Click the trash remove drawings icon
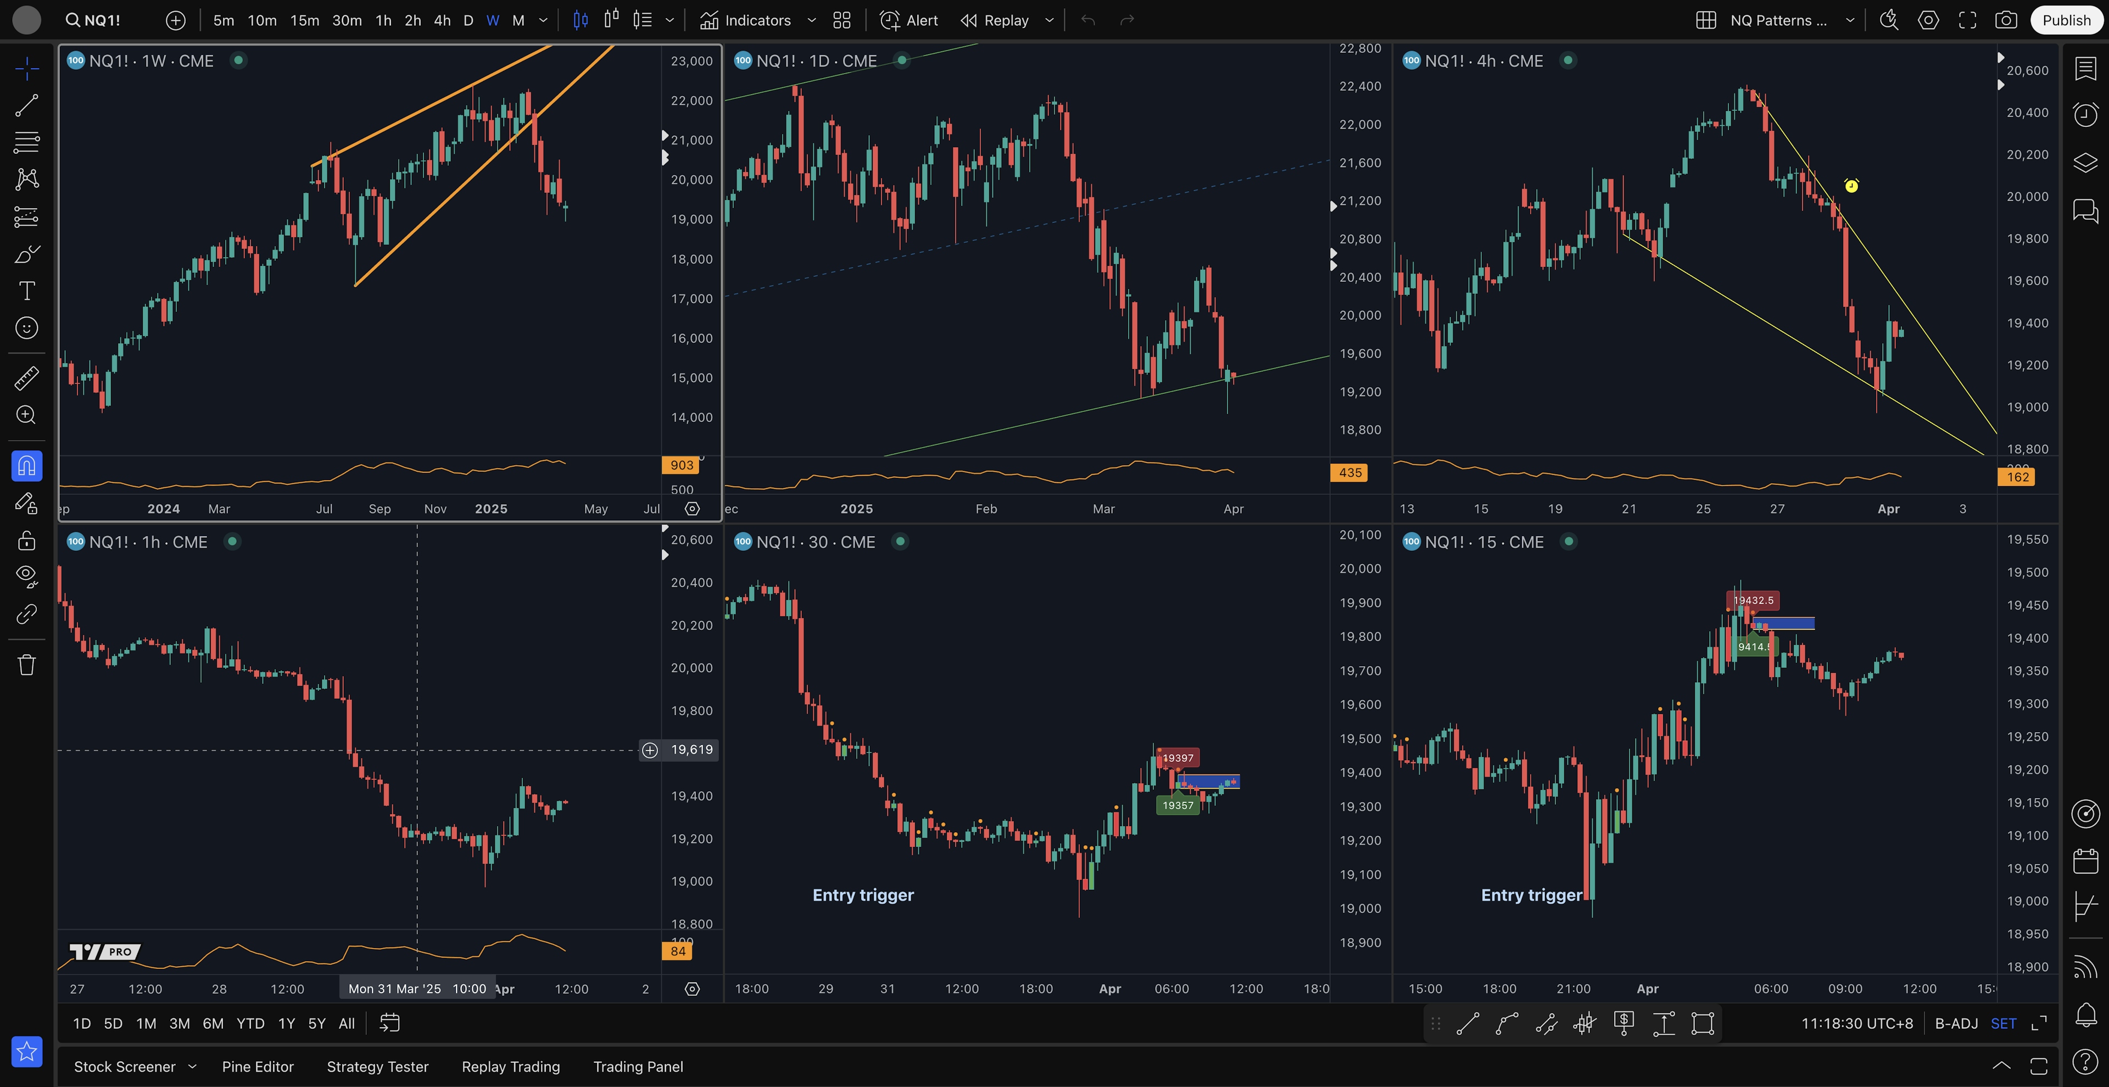The image size is (2109, 1087). (x=26, y=664)
